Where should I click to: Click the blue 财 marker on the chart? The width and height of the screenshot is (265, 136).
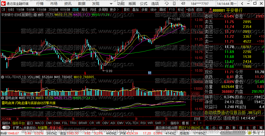point(150,73)
